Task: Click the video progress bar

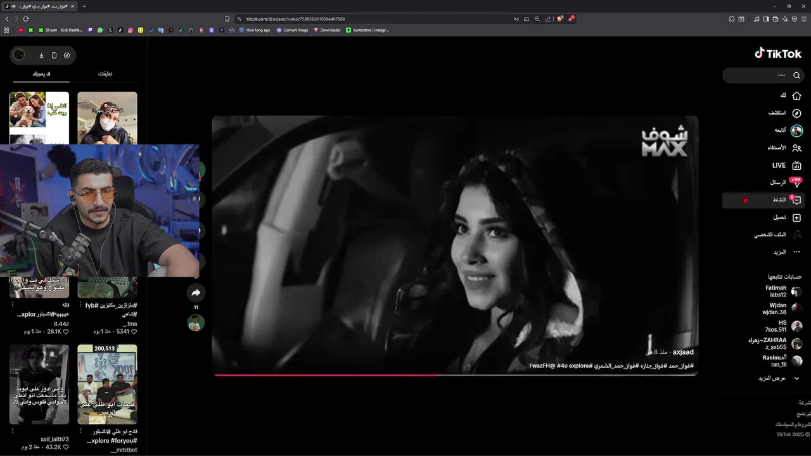Action: click(x=455, y=375)
